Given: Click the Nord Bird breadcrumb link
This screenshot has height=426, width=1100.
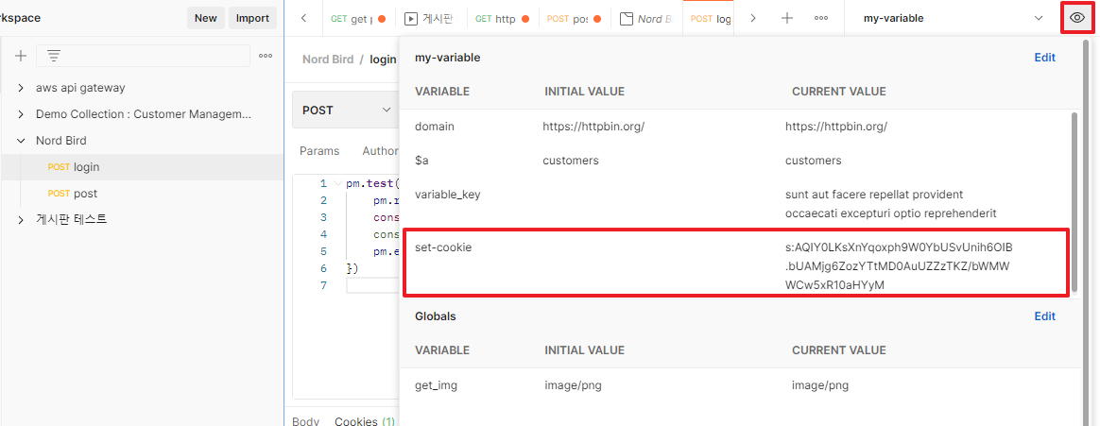Looking at the screenshot, I should tap(328, 59).
